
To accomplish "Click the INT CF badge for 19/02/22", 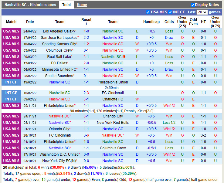I will click(x=11, y=82).
